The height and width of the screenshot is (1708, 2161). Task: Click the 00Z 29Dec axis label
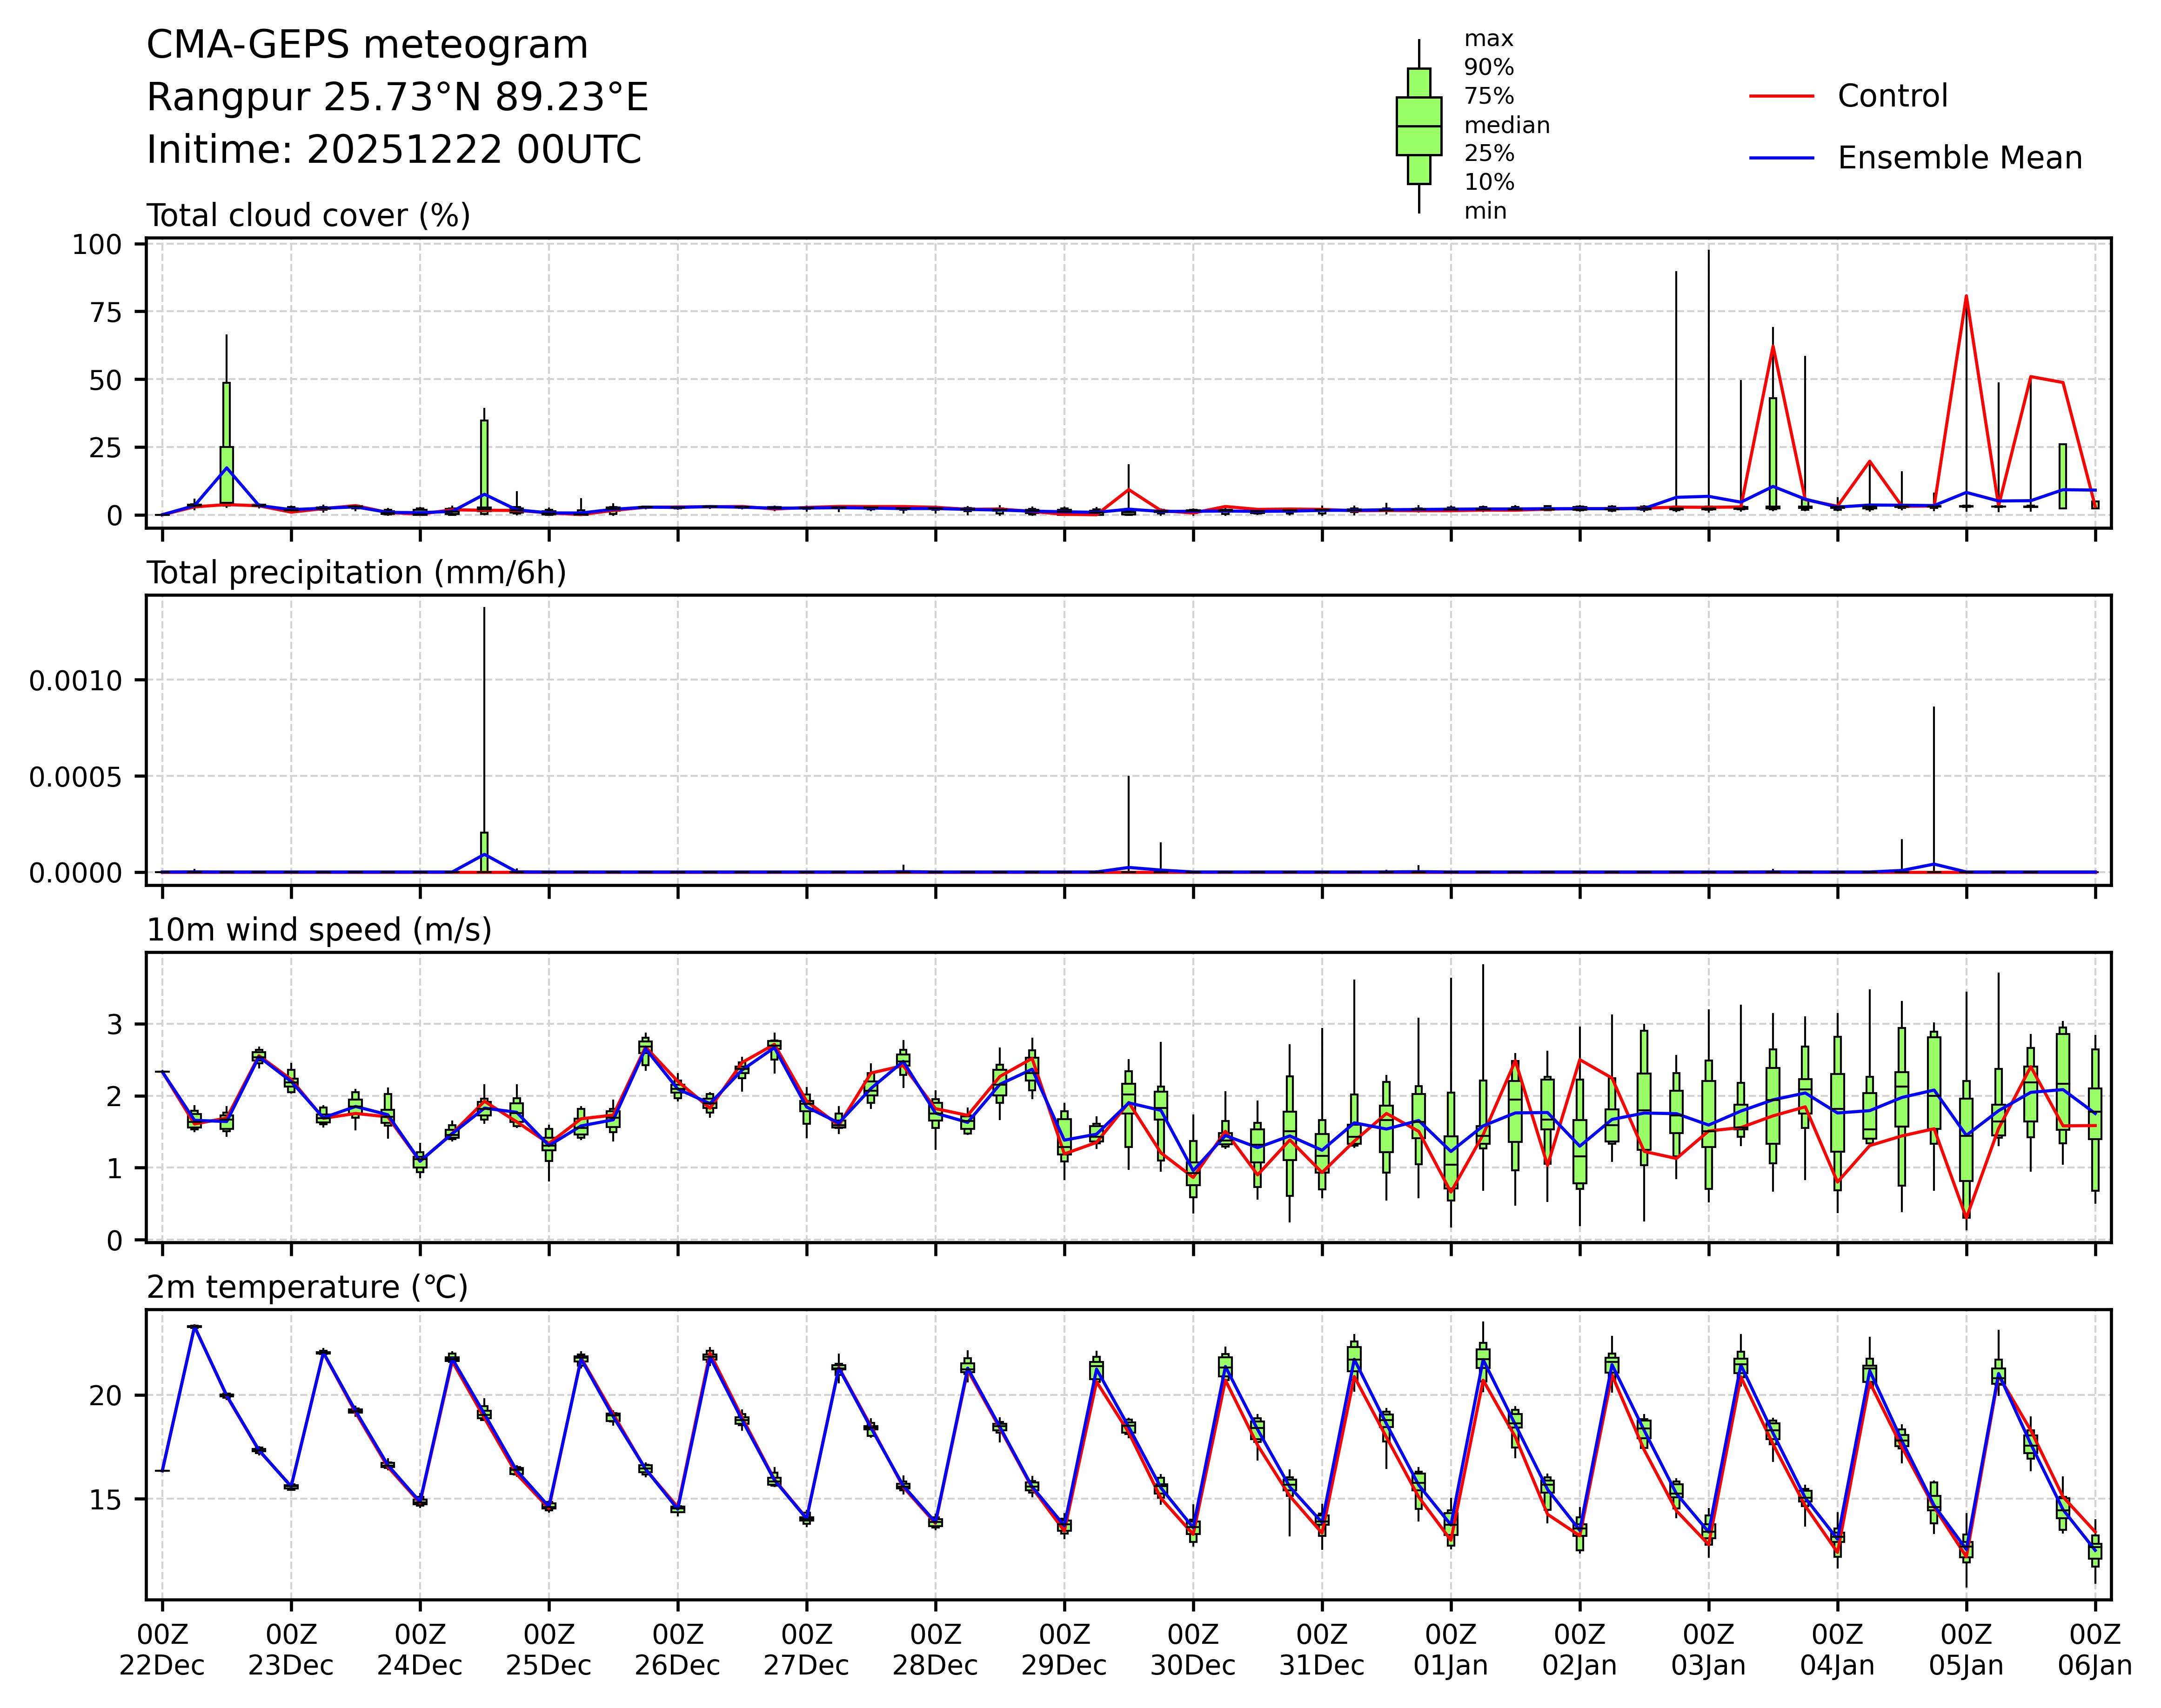coord(1063,1650)
